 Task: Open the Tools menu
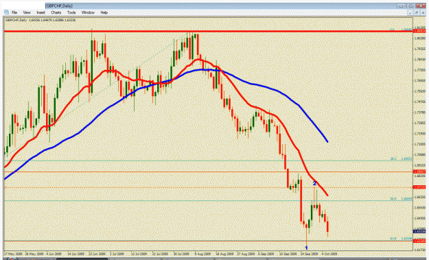coord(71,12)
